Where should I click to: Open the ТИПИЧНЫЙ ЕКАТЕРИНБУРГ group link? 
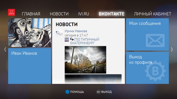(85, 41)
